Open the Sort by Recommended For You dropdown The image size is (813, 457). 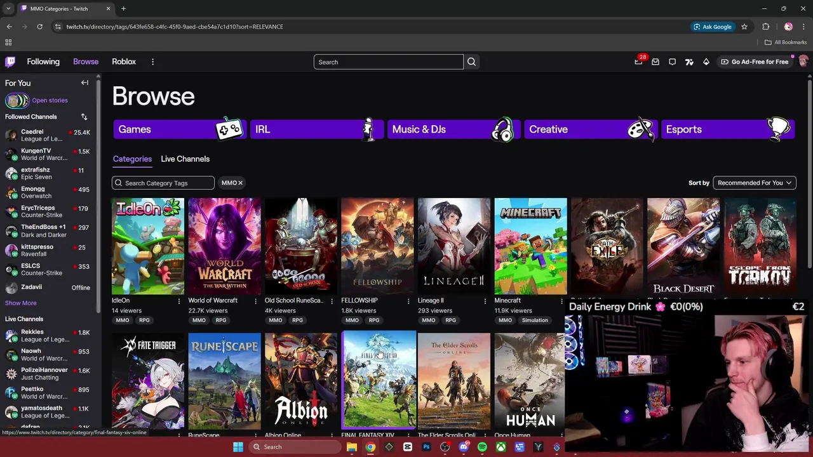(755, 183)
